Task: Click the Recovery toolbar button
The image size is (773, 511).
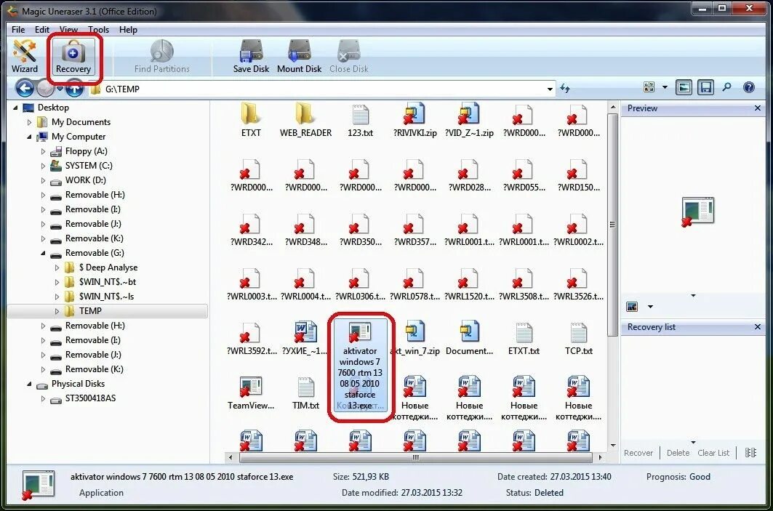Action: pos(73,56)
